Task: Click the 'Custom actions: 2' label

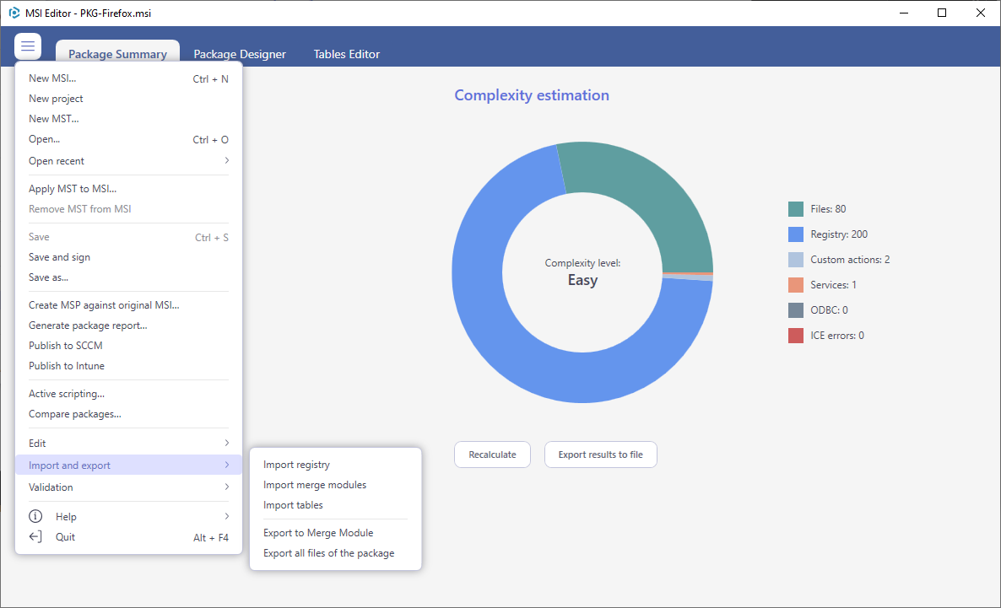Action: (850, 260)
